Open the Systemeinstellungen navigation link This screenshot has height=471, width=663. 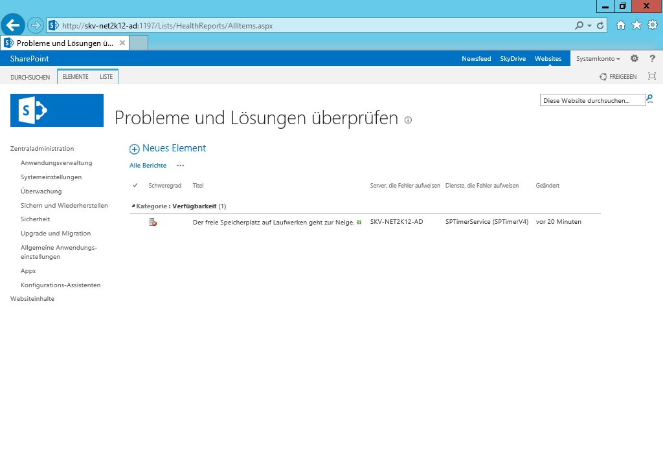tap(51, 177)
